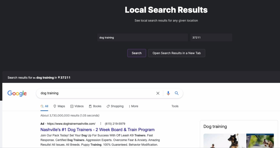The height and width of the screenshot is (148, 280).
Task: Click the dogtrainernashville.com ad URL
Action: point(71,123)
